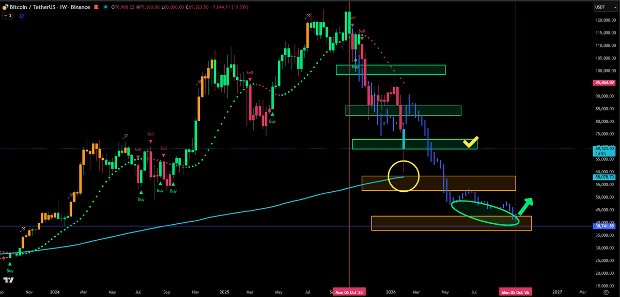
Task: Click the 58,078.70 moving average price label
Action: [x=605, y=177]
